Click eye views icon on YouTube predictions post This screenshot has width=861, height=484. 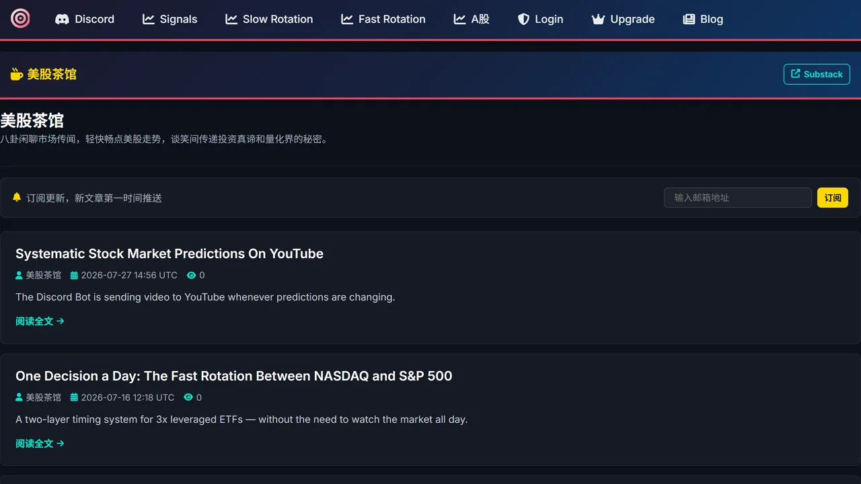click(x=191, y=275)
